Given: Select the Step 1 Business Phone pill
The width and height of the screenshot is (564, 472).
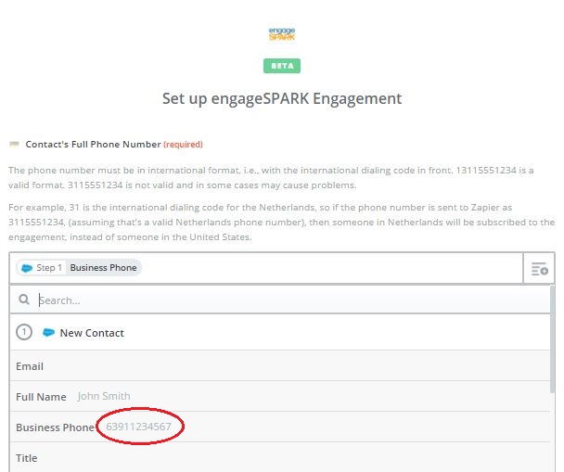Looking at the screenshot, I should pos(79,268).
